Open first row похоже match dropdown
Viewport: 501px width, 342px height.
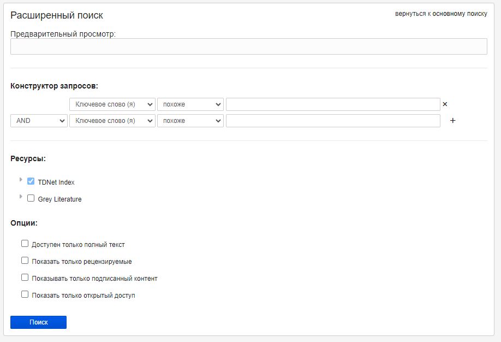[x=190, y=104]
